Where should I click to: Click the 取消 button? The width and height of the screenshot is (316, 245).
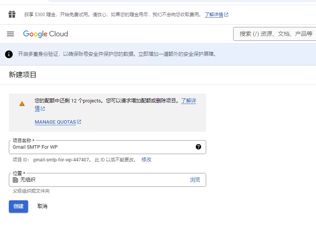42,206
